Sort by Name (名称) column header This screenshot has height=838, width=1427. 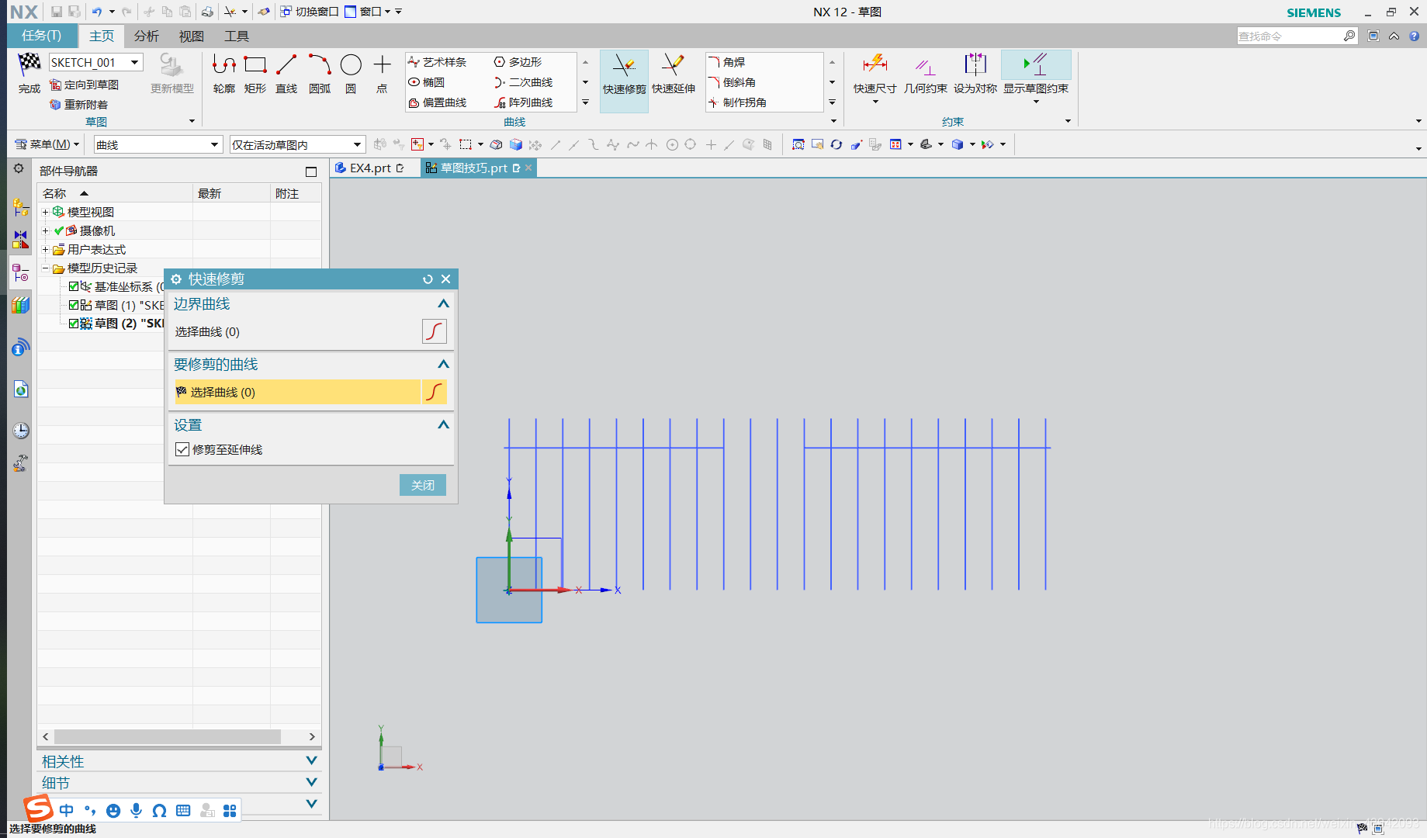[115, 193]
